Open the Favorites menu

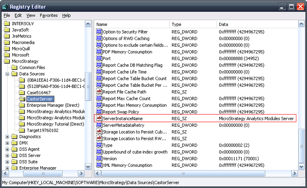click(x=48, y=16)
